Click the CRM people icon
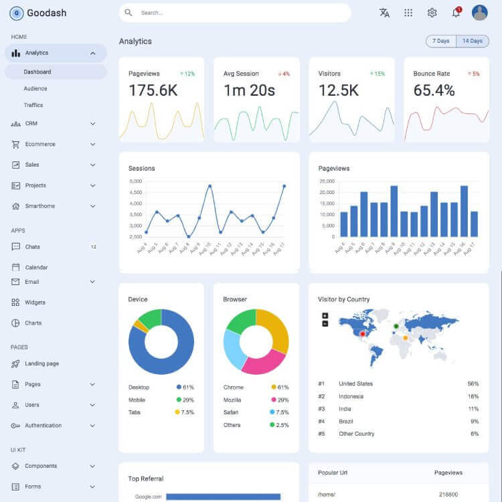 click(x=15, y=124)
